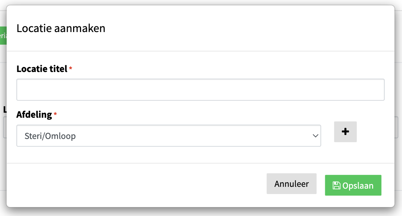Dismiss the dialog by clicking the dimmed backdrop below

(201, 212)
